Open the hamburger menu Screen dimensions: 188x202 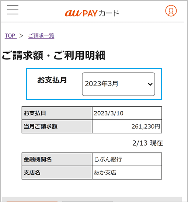pyautogui.click(x=13, y=10)
